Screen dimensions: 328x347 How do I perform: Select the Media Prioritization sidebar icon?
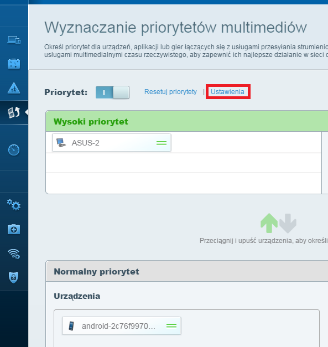(x=14, y=112)
